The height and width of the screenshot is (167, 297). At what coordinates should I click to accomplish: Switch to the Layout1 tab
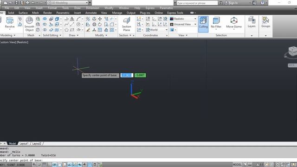point(24,143)
